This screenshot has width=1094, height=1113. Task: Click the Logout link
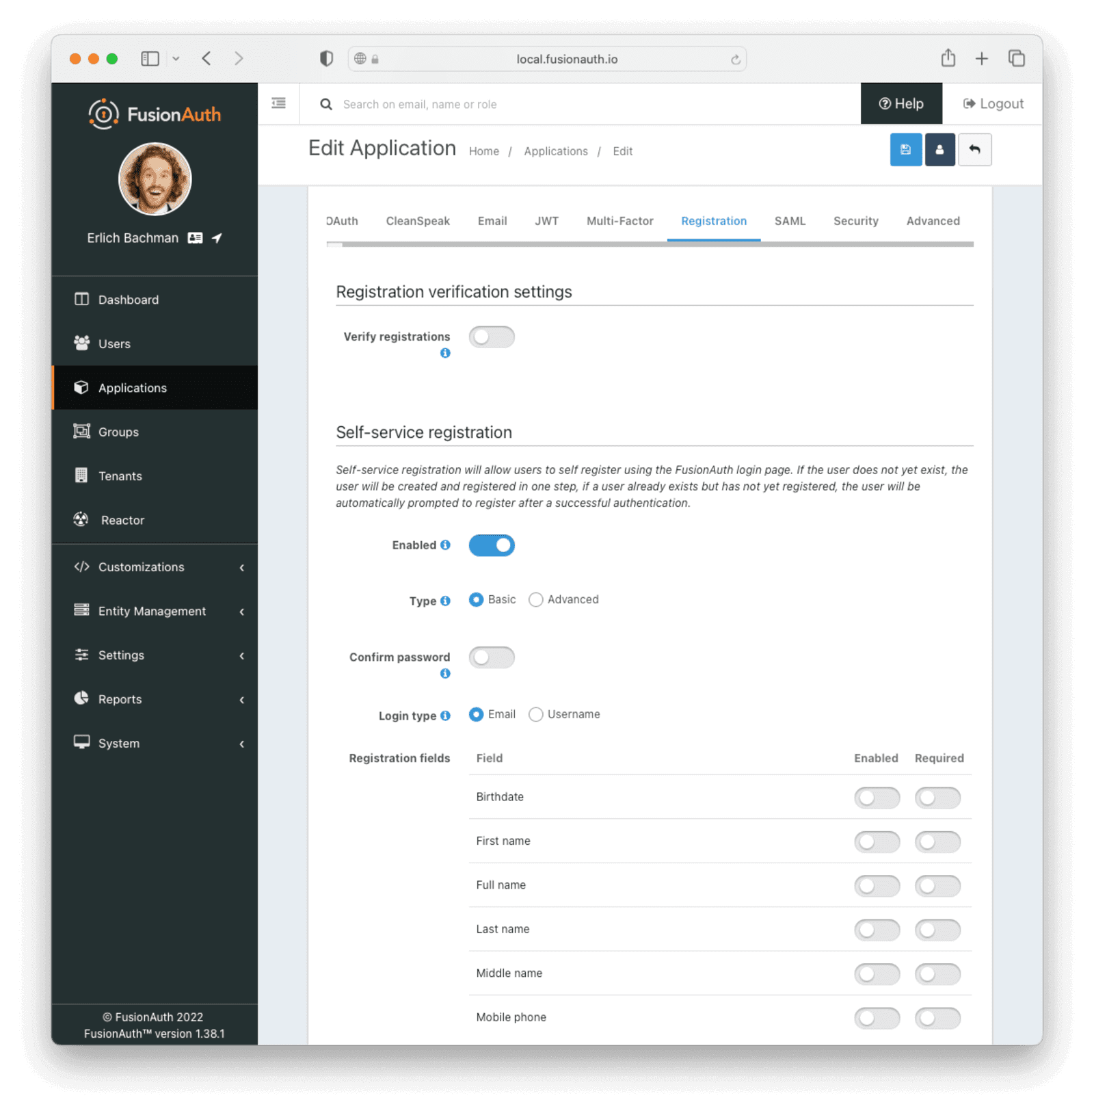[993, 103]
